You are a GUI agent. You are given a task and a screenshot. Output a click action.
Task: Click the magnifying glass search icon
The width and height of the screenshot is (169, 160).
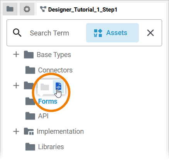click(x=17, y=33)
